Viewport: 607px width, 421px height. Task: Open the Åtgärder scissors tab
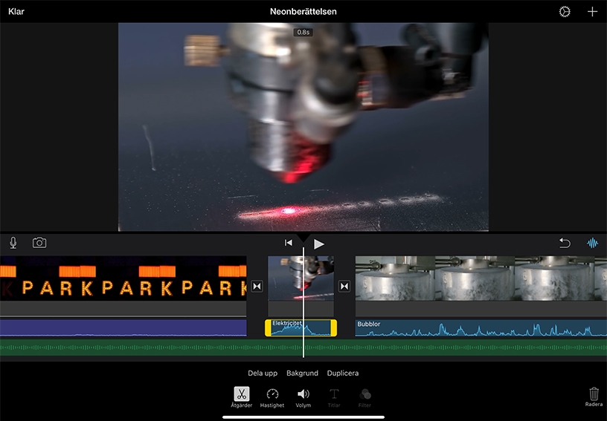(x=242, y=397)
